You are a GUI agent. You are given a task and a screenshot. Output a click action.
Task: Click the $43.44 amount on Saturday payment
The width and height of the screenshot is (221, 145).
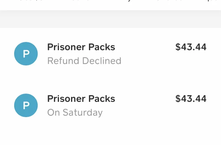(x=191, y=99)
